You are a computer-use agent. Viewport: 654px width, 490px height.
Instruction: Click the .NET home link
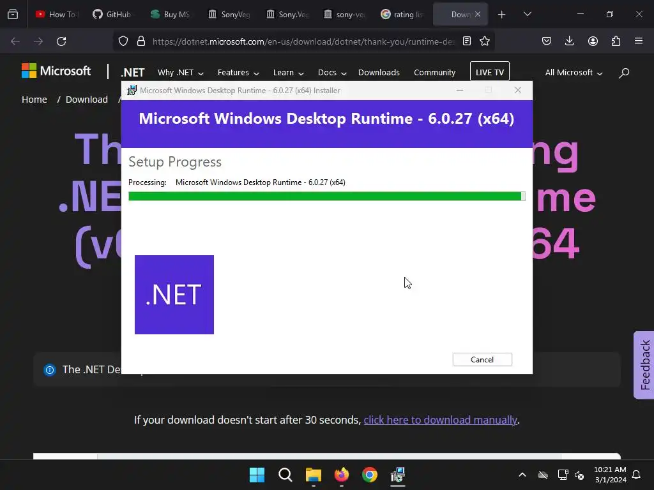pos(133,73)
